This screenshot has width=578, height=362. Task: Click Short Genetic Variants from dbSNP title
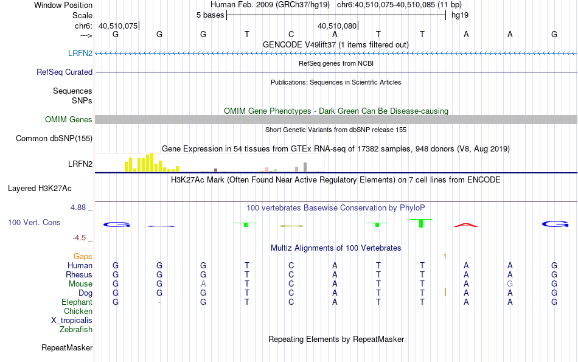(x=335, y=130)
